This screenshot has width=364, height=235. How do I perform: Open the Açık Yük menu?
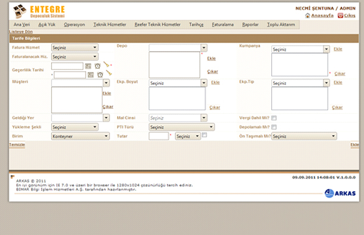point(47,24)
